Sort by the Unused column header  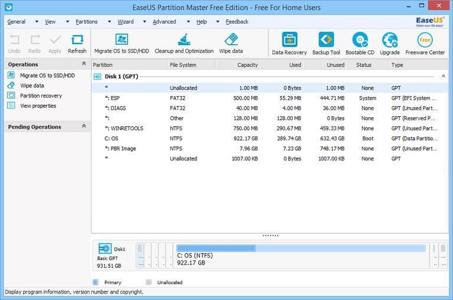click(x=325, y=65)
